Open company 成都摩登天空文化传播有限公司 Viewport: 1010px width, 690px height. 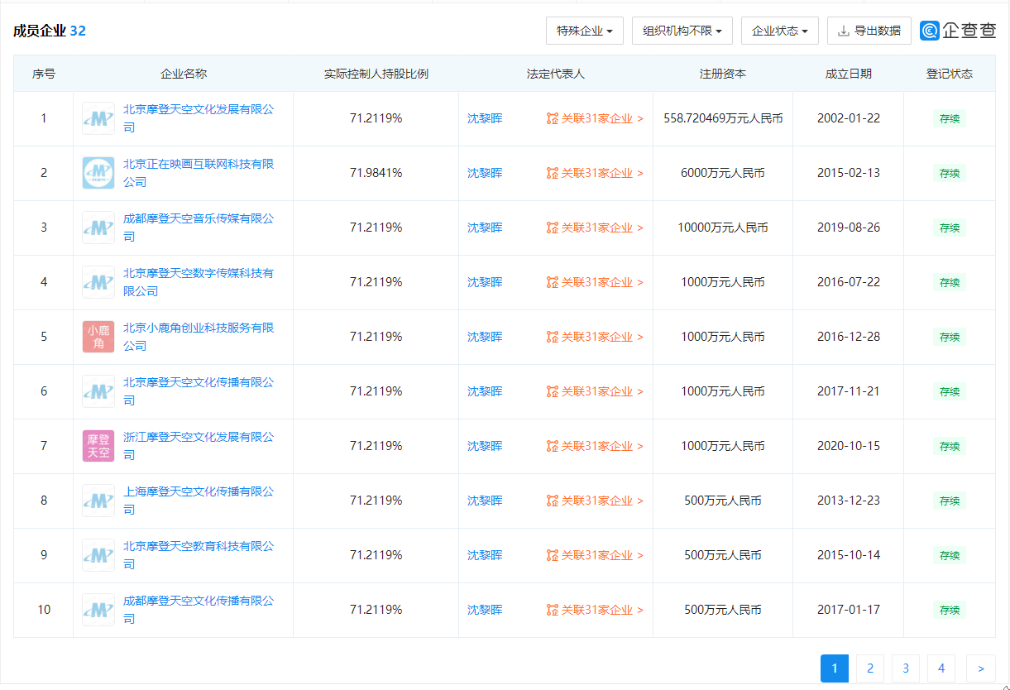199,610
